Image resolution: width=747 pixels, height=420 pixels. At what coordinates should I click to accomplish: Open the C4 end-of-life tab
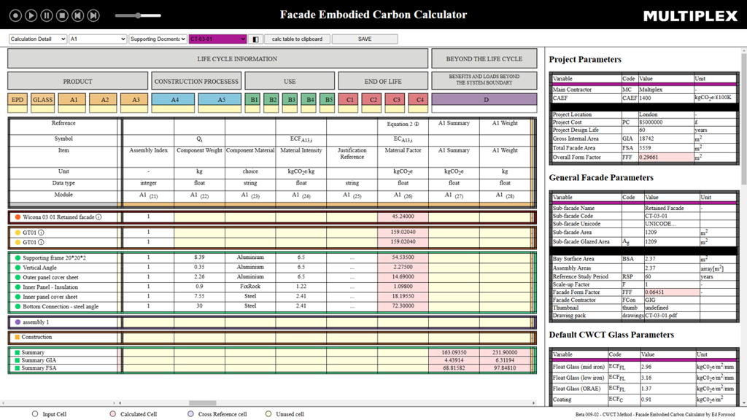(x=419, y=99)
